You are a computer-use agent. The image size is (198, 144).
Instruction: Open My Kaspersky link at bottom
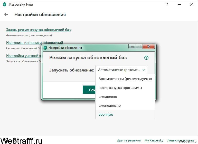[154, 140]
